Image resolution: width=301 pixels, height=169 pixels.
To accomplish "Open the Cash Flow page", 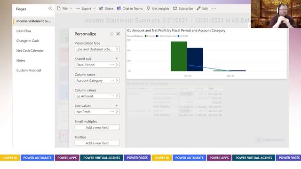I will click(24, 31).
